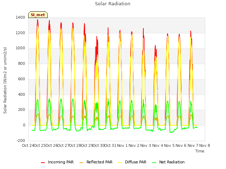226x169 pixels.
Task: Select the Net Radiation legend label
Action: click(x=172, y=162)
